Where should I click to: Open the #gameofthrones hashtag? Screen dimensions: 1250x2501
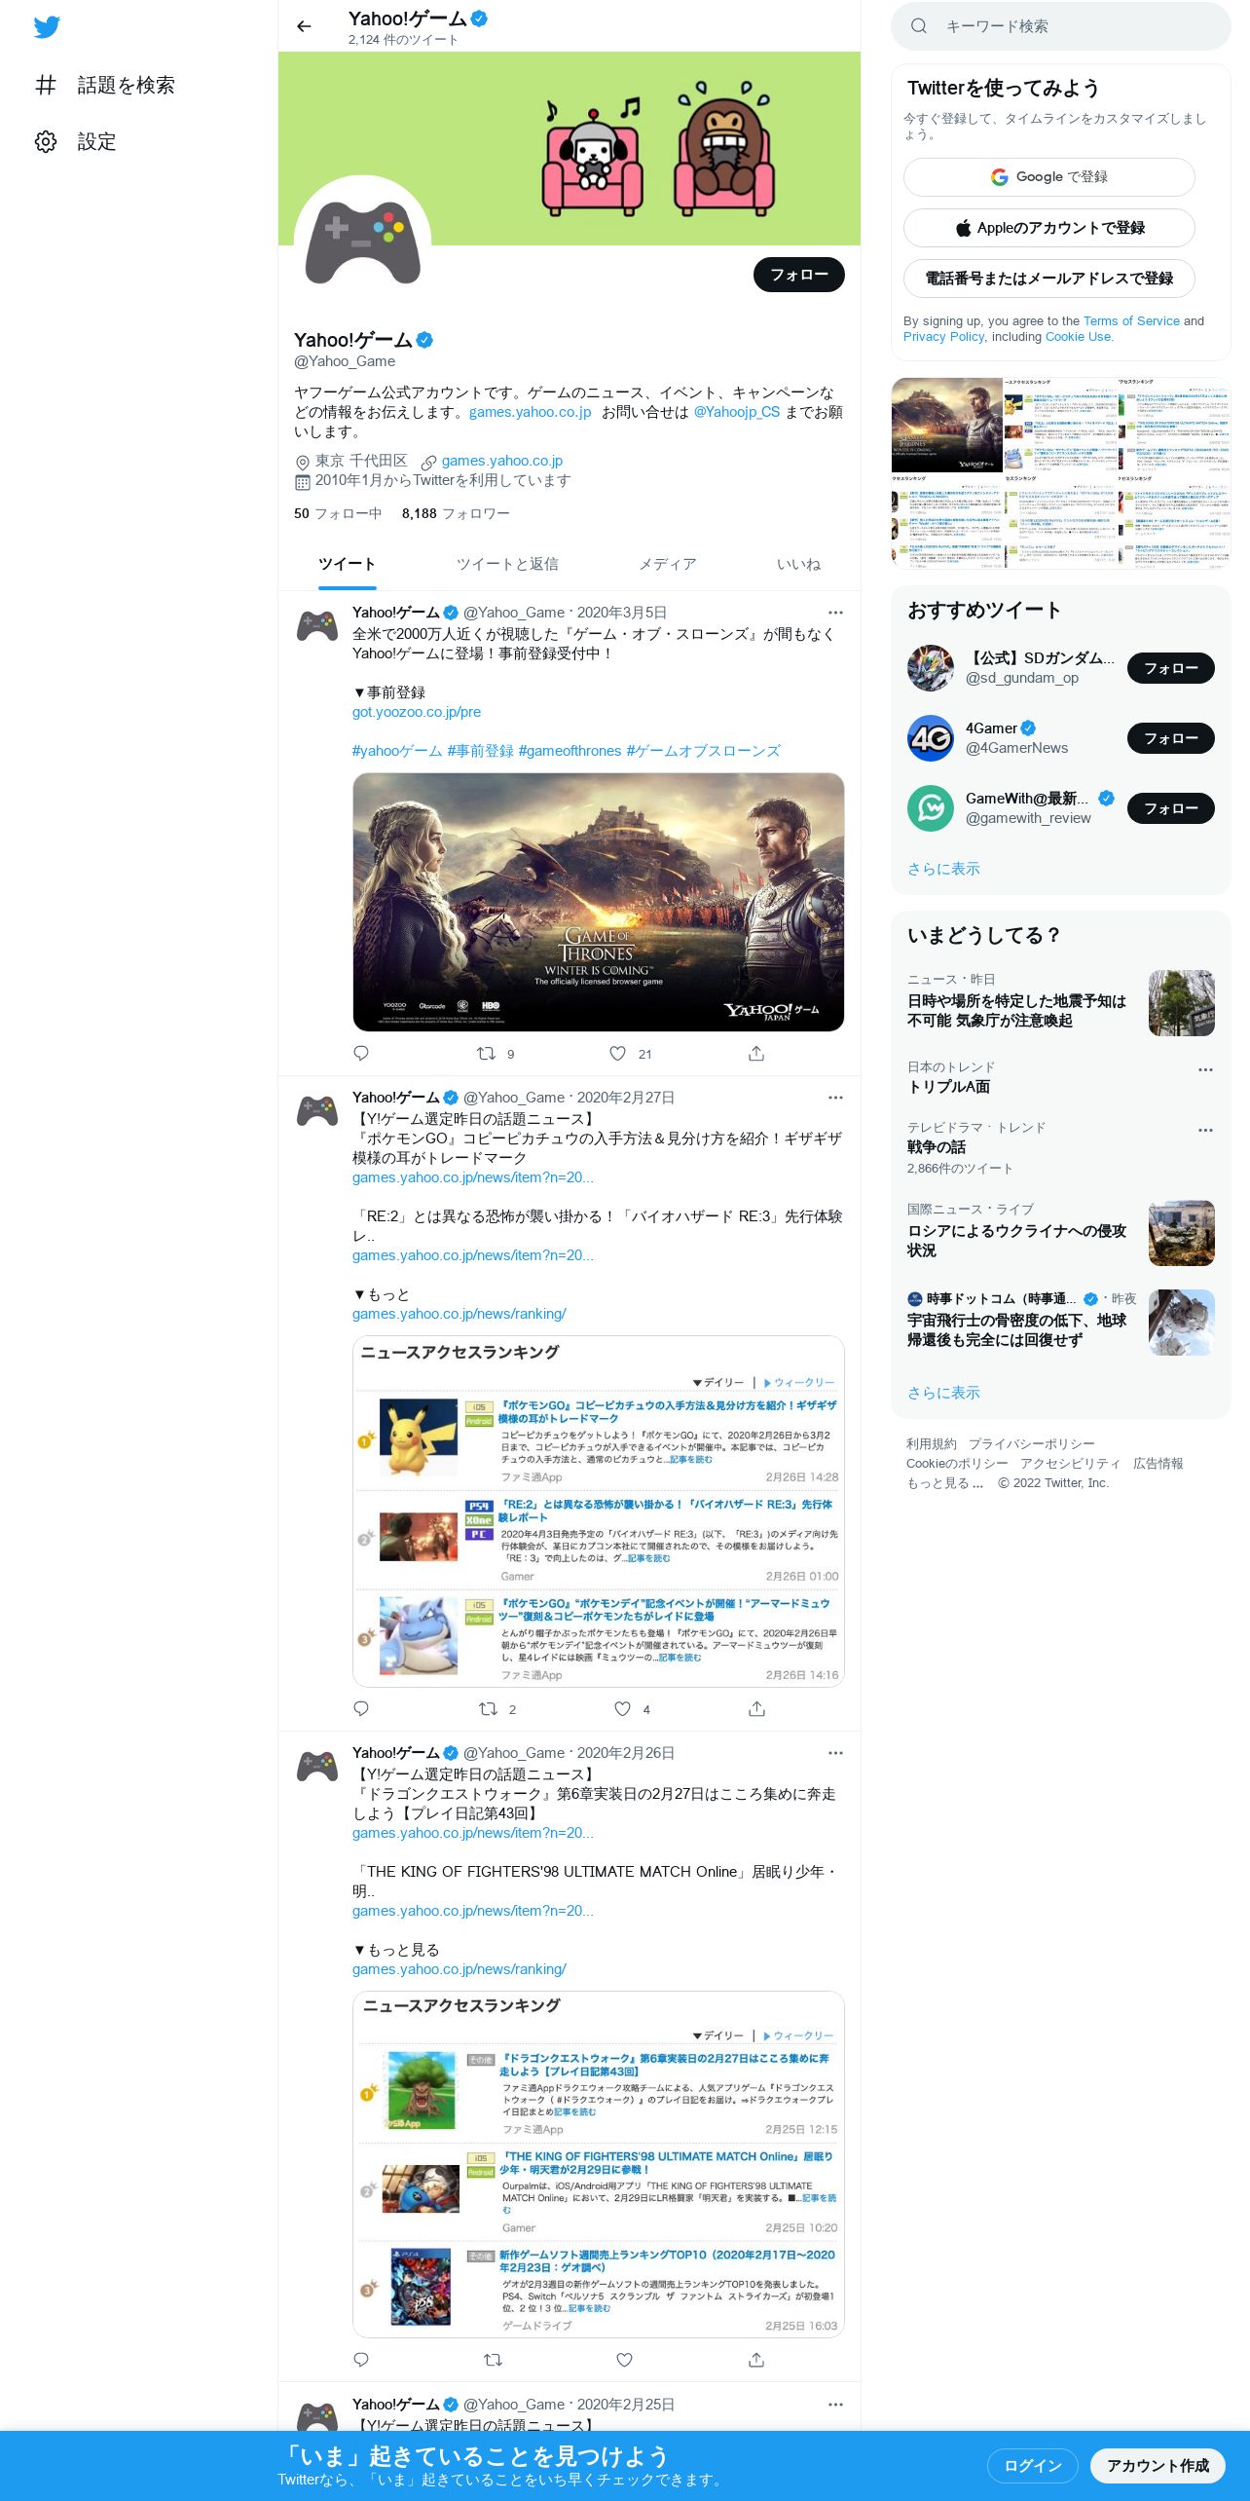(570, 751)
